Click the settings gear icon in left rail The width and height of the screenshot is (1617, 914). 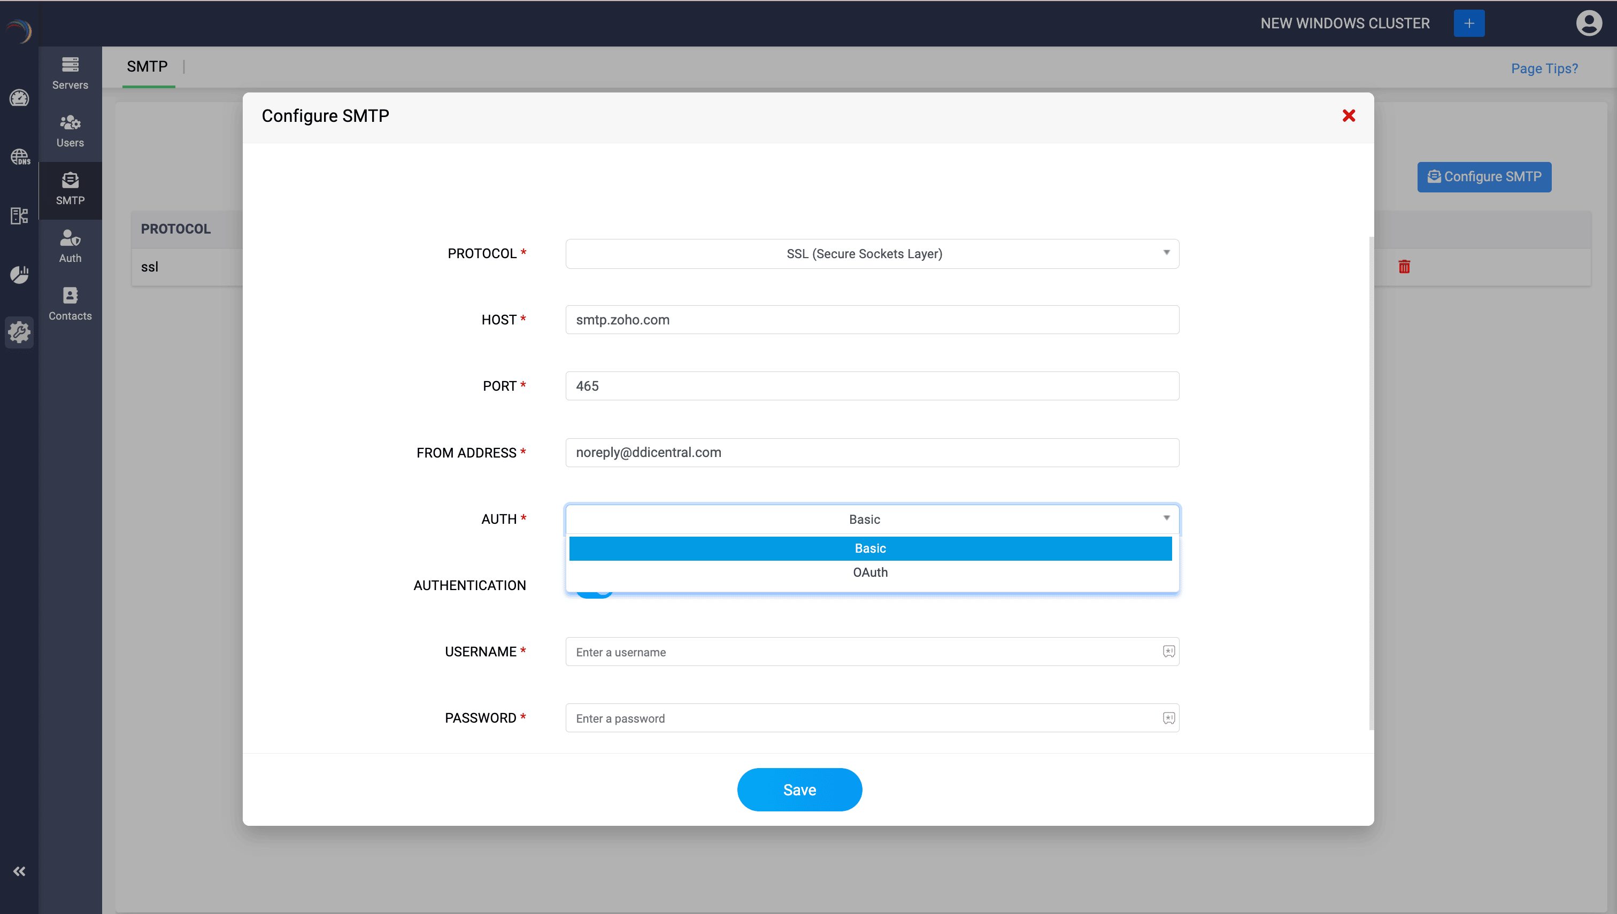(19, 331)
